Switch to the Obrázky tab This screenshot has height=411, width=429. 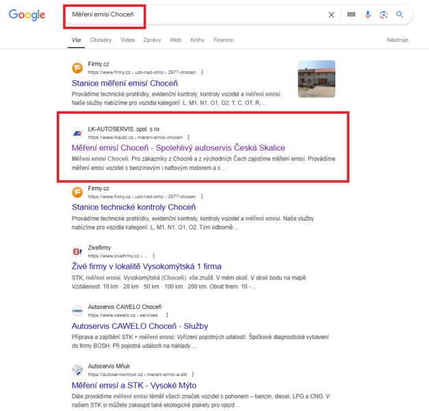[101, 40]
